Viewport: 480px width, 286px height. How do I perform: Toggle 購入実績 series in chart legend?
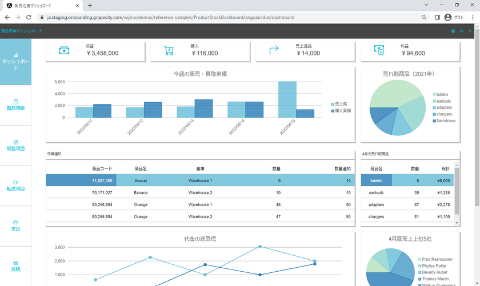343,111
